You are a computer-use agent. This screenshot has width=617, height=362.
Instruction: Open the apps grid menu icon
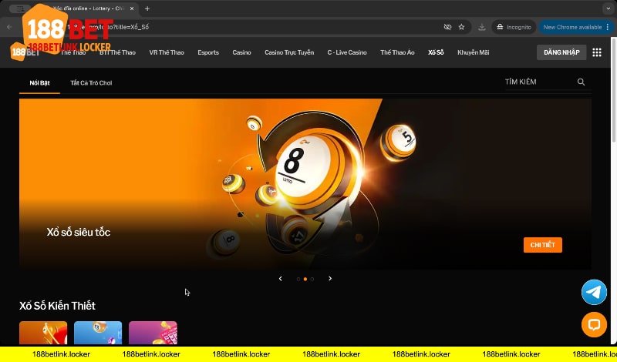[597, 52]
